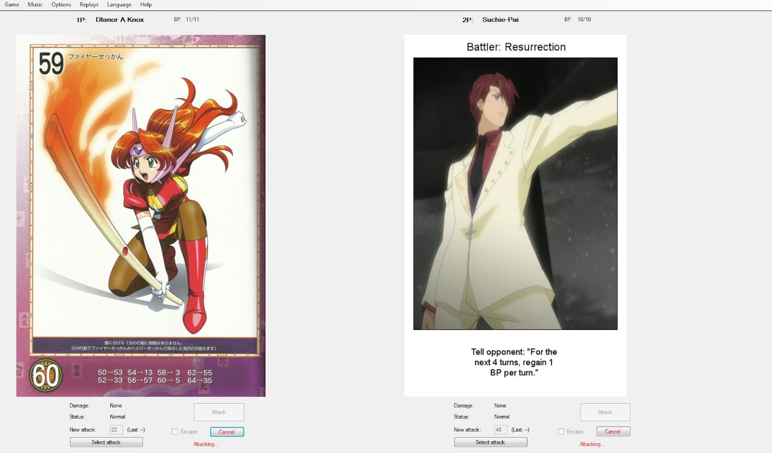The width and height of the screenshot is (772, 453).
Task: Click the card 59 fire girl image
Action: [141, 216]
